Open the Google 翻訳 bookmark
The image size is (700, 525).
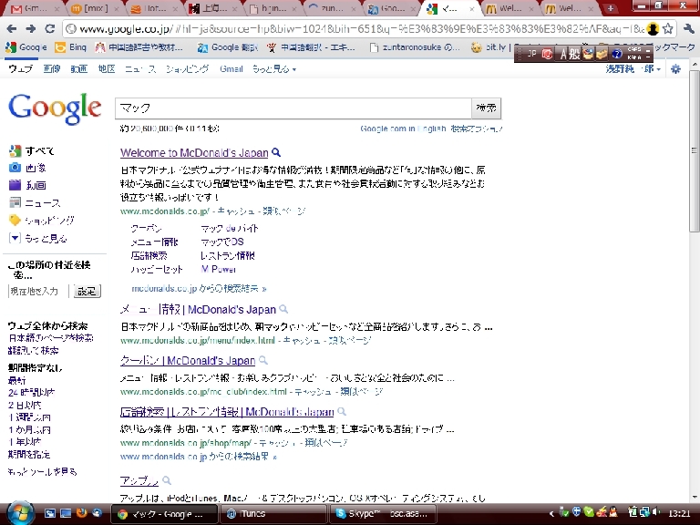228,46
